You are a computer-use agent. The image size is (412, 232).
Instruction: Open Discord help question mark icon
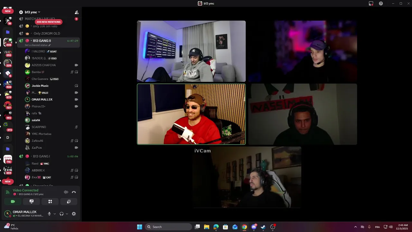381,4
